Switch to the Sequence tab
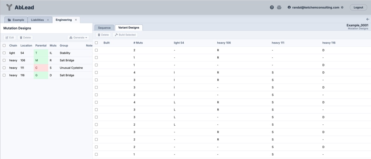 tap(104, 28)
